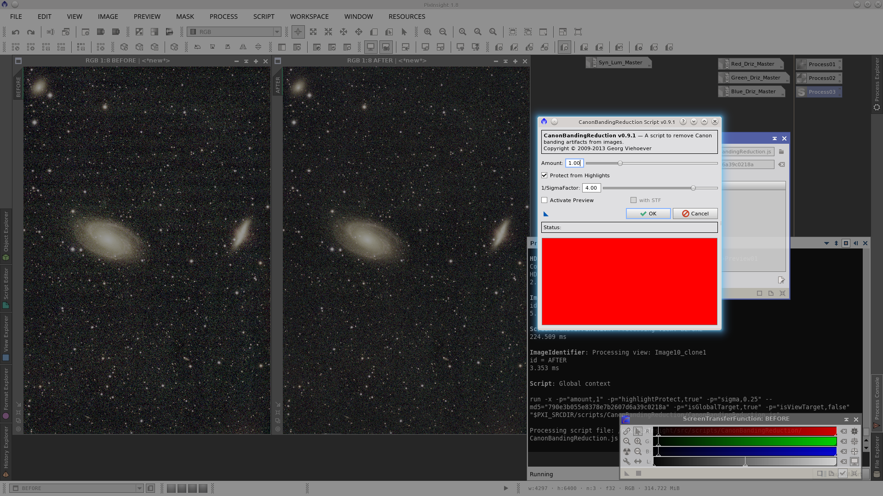Image resolution: width=883 pixels, height=496 pixels.
Task: Select the Undo icon on the toolbar
Action: pos(16,32)
